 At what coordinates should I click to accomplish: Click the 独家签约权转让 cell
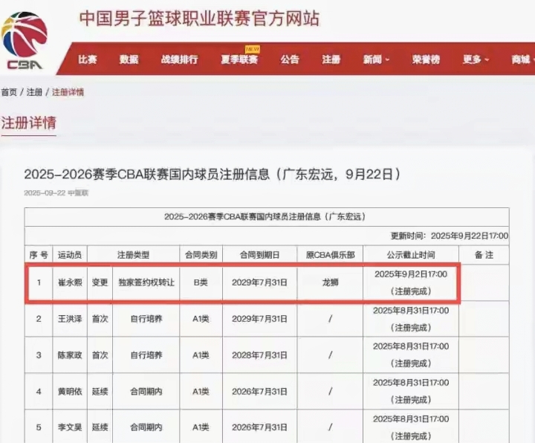146,282
